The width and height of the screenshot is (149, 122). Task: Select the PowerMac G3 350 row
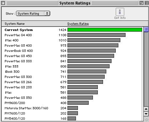coord(72,98)
